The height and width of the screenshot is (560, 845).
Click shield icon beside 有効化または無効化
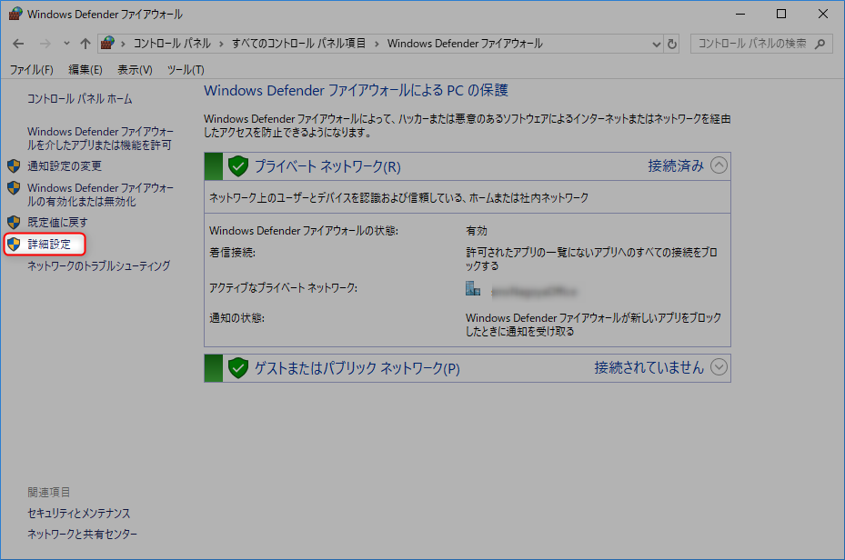coord(14,188)
